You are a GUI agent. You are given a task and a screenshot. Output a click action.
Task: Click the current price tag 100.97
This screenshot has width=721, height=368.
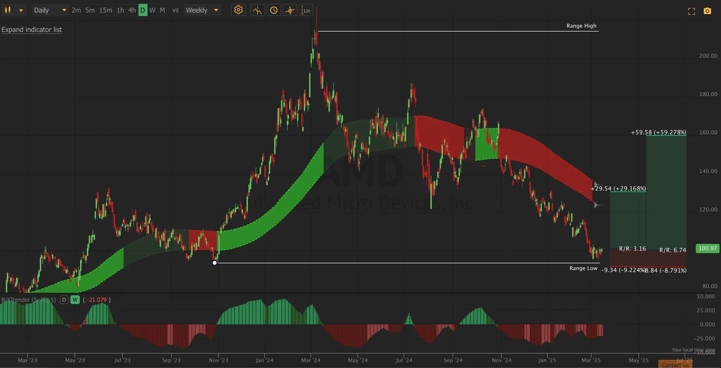tap(708, 248)
